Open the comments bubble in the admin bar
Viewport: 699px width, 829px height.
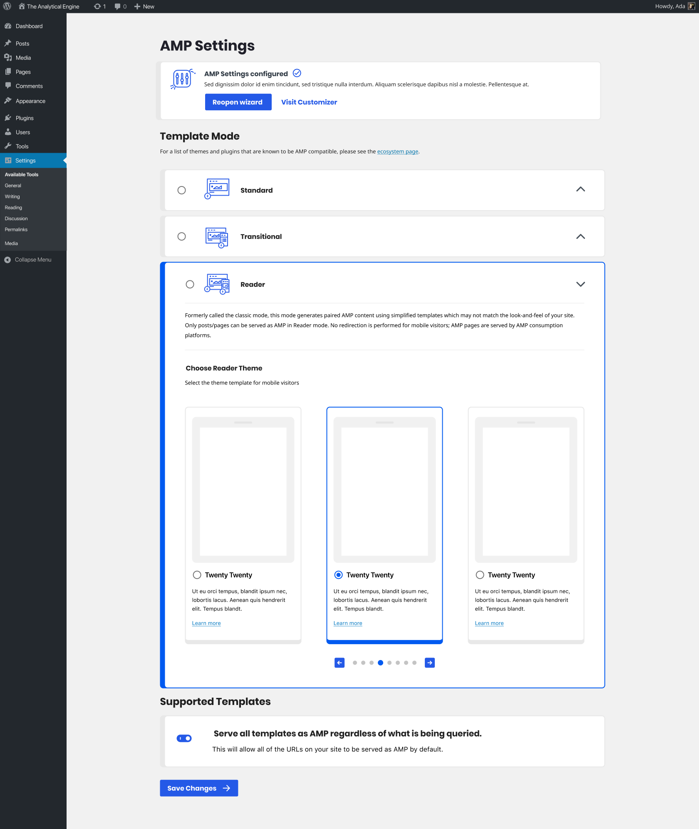click(118, 6)
